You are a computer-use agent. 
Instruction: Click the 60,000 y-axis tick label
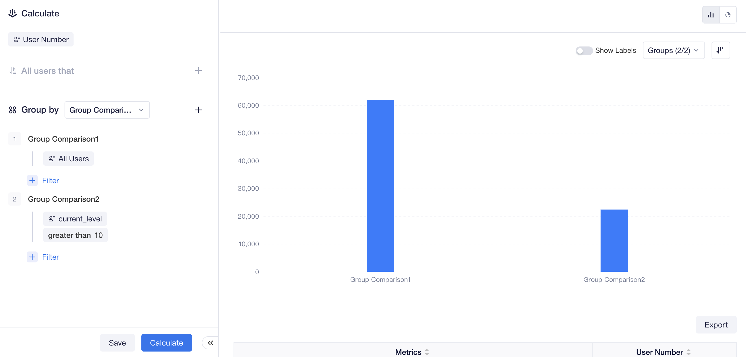(248, 106)
